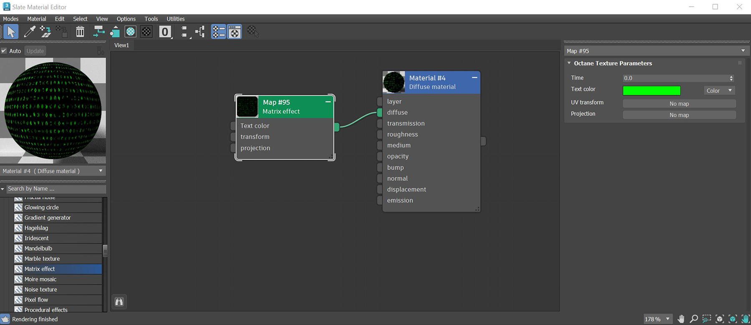Screen dimensions: 751x325
Task: Click the Update preview button
Action: pyautogui.click(x=35, y=51)
